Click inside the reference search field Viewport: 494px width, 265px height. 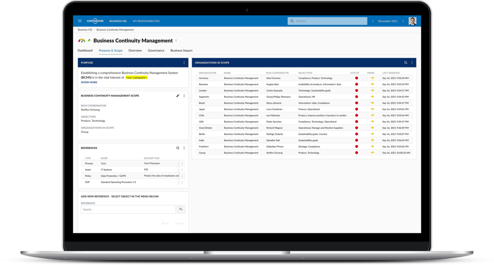(128, 209)
